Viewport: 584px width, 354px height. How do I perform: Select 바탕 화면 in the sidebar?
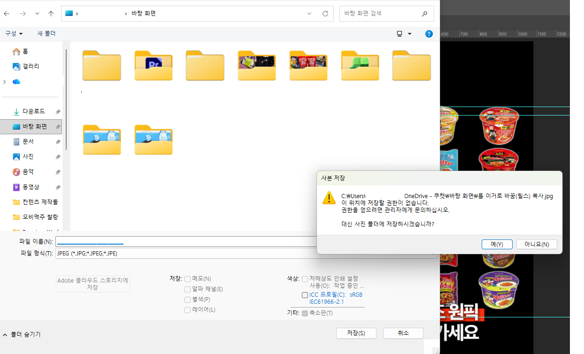pos(31,126)
